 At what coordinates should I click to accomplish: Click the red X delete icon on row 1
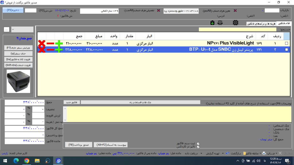pyautogui.click(x=42, y=43)
